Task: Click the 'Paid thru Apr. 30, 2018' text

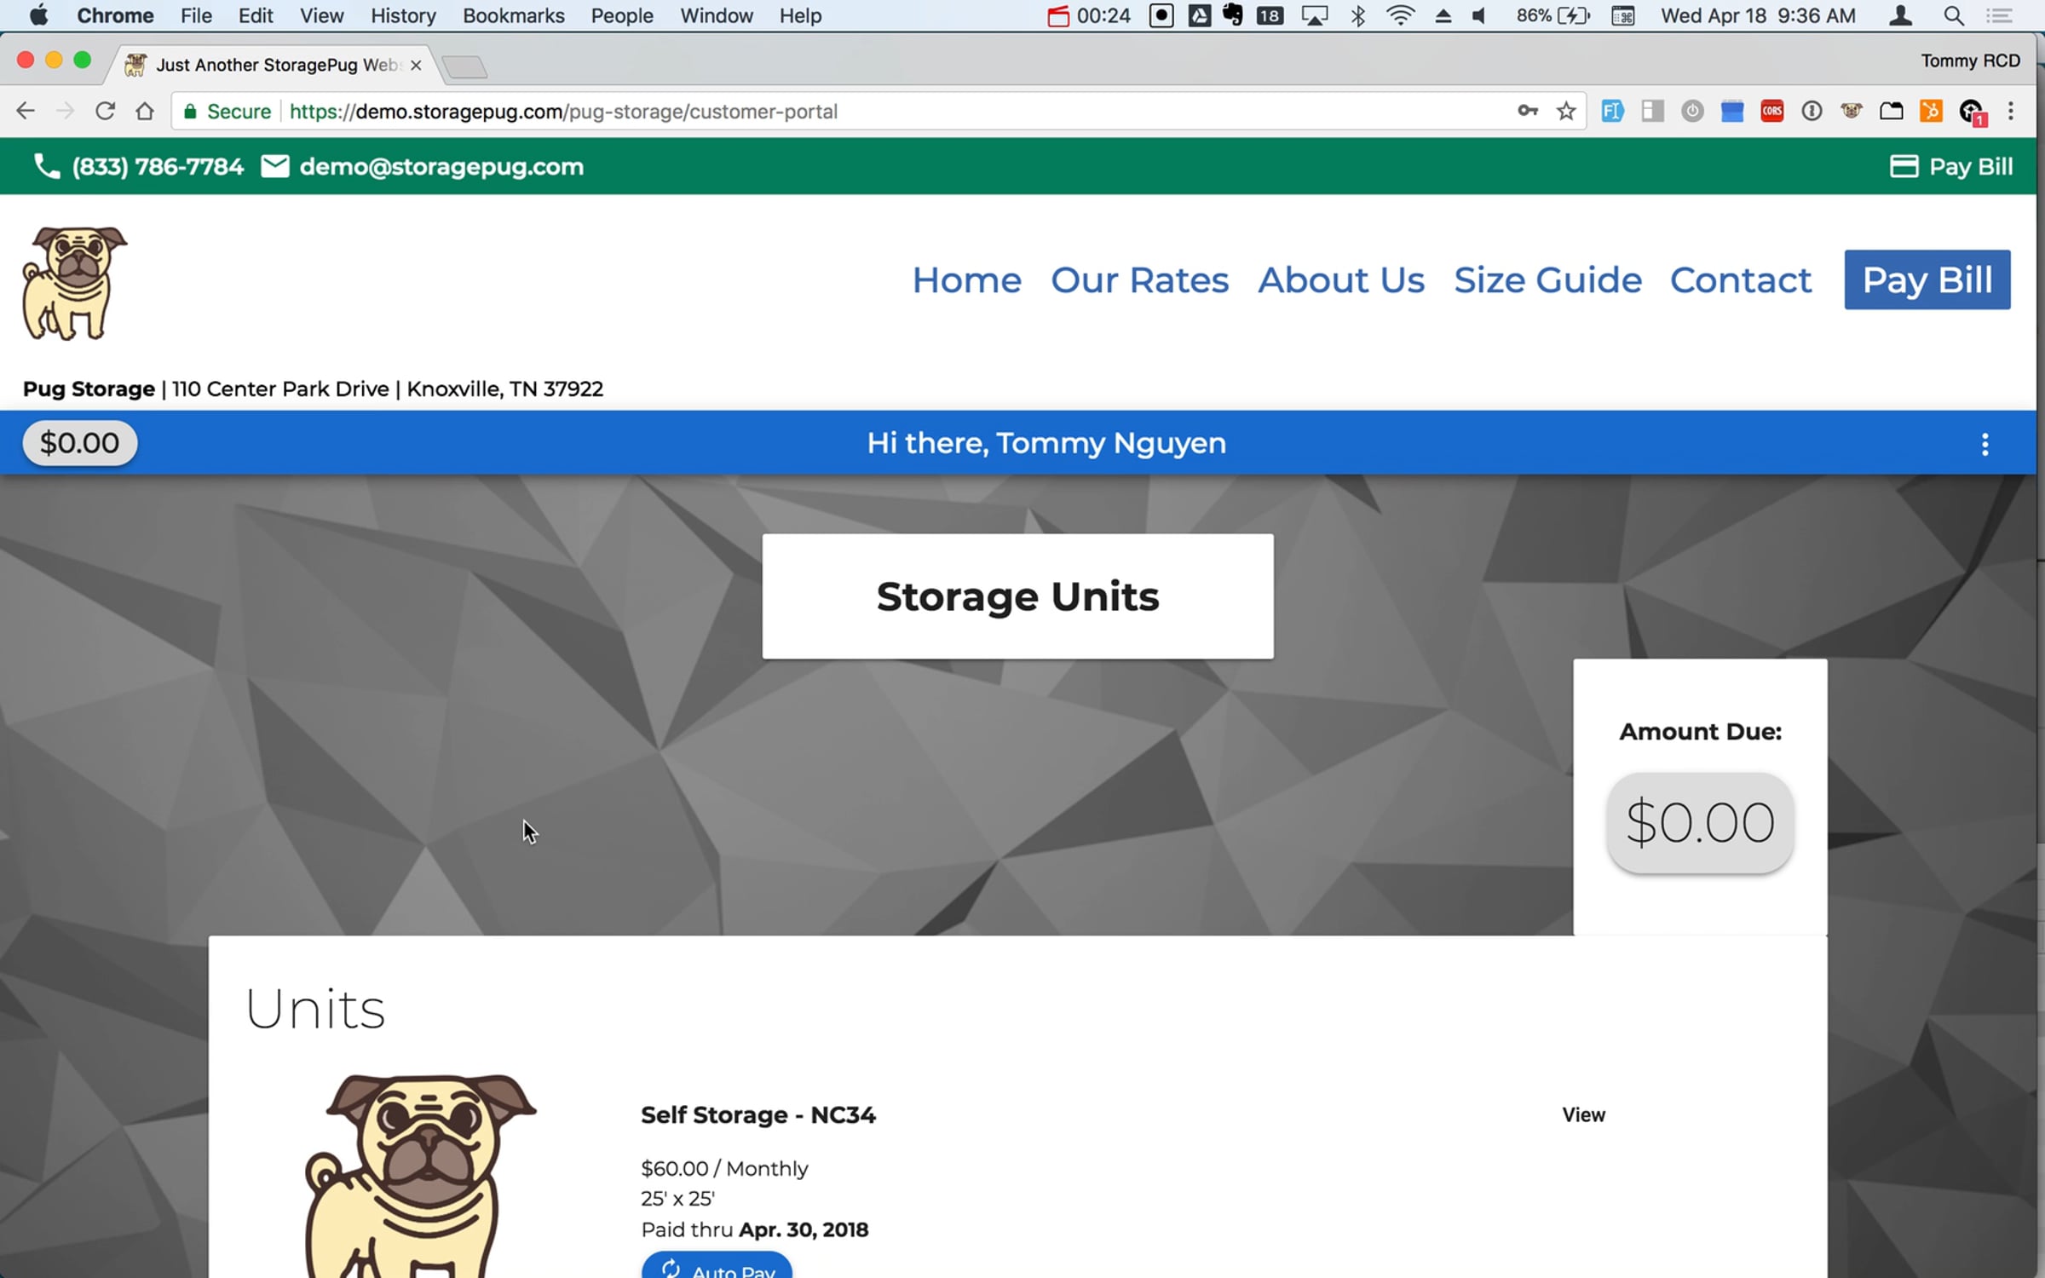Action: (x=754, y=1229)
